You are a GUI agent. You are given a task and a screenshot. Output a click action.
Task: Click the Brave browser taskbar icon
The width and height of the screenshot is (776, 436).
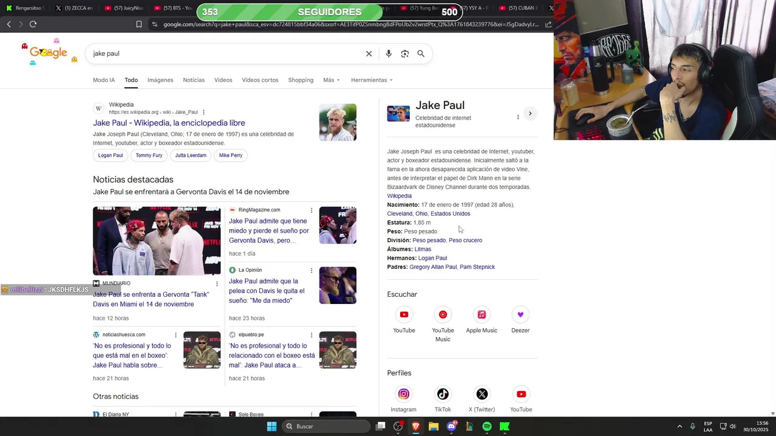click(416, 426)
